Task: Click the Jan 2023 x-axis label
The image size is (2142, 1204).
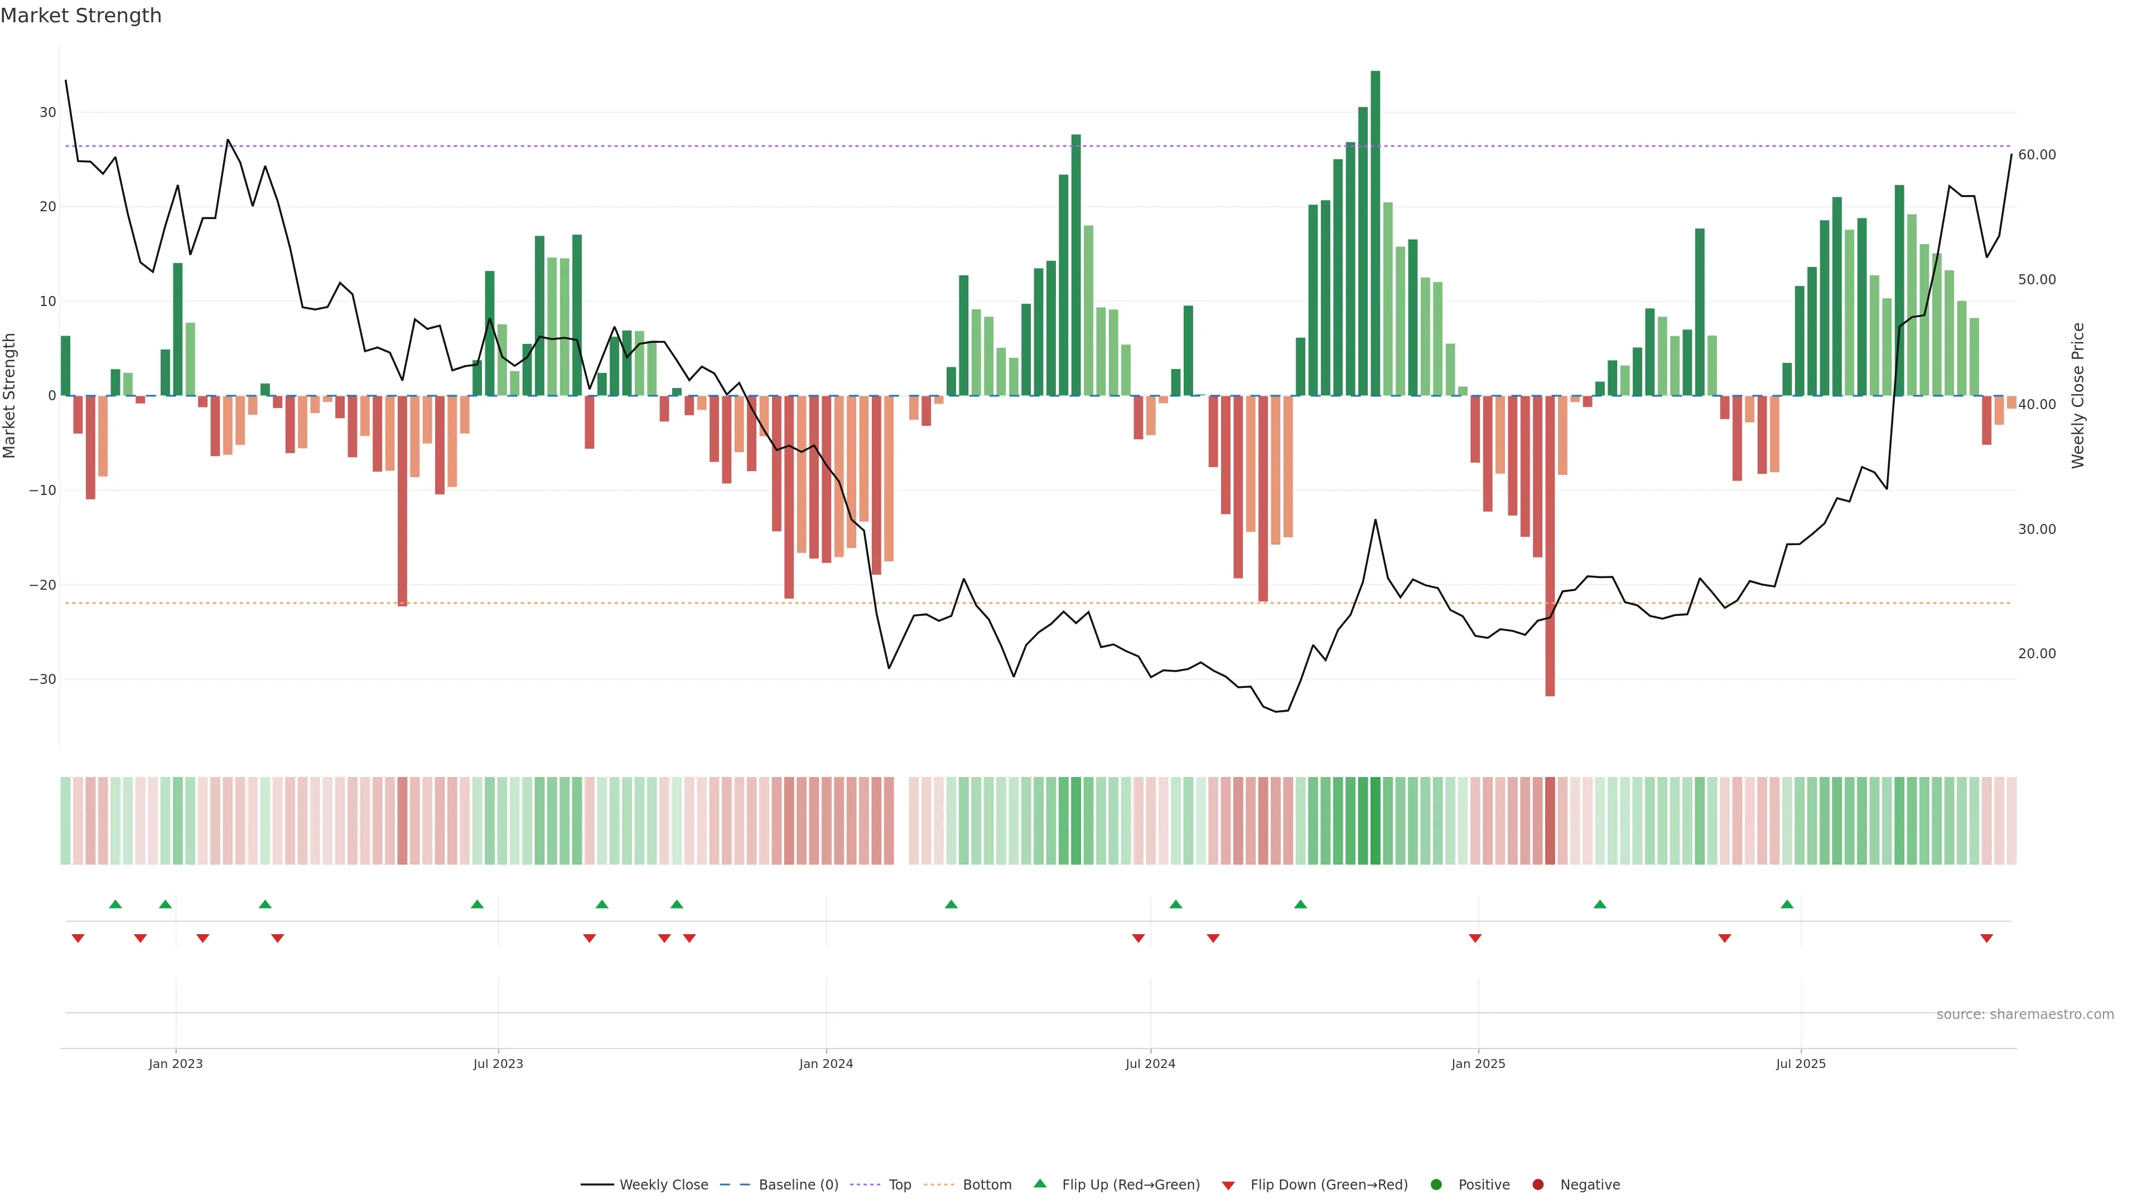Action: click(x=176, y=1064)
